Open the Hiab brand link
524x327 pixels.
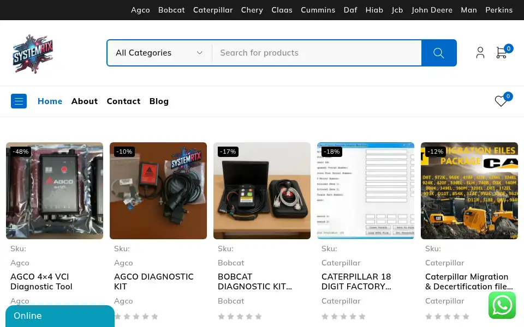374,10
